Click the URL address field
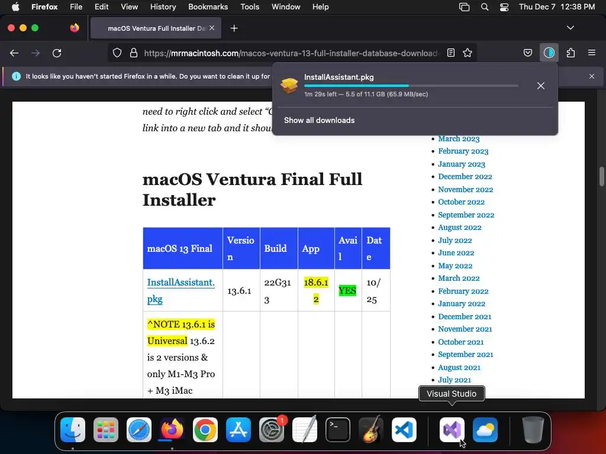The height and width of the screenshot is (454, 606). click(291, 53)
